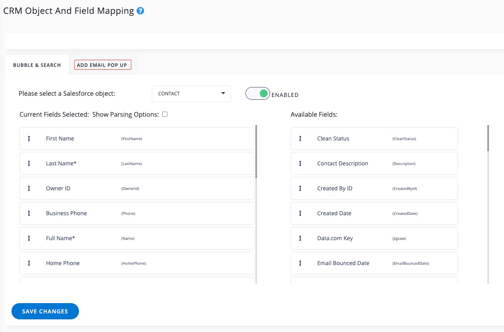The image size is (504, 332).
Task: Open the Salesforce object Contact dropdown
Action: point(191,94)
